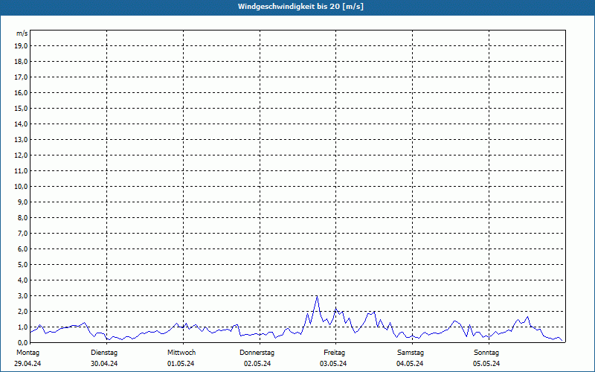
Task: Select the 'Montag' day label
Action: 28,353
